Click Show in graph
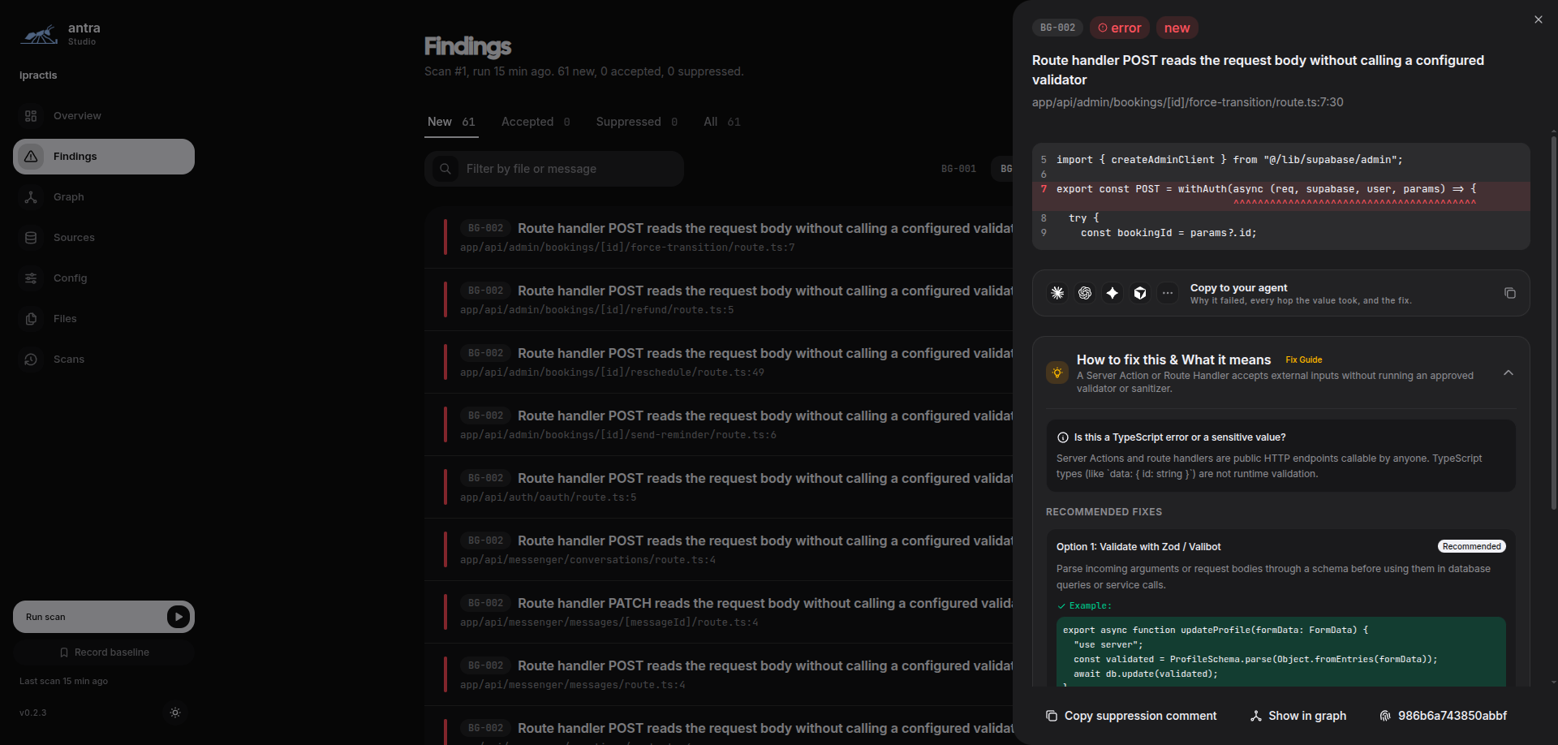 point(1298,716)
